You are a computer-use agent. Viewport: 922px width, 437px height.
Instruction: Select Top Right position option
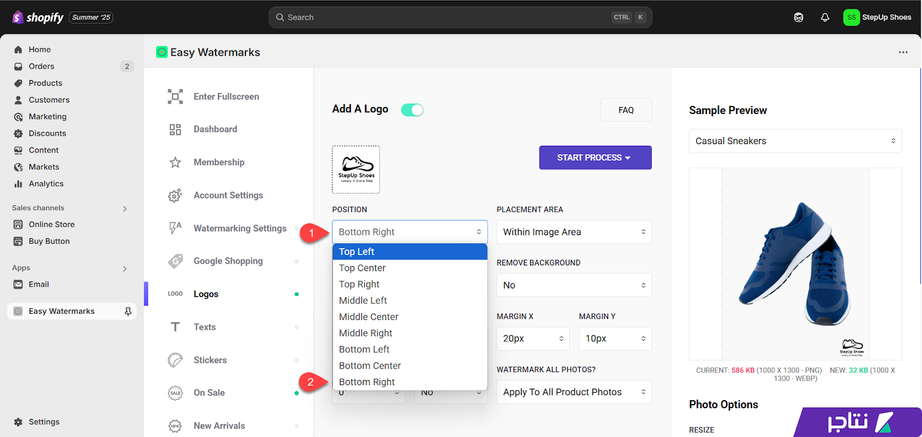coord(410,284)
